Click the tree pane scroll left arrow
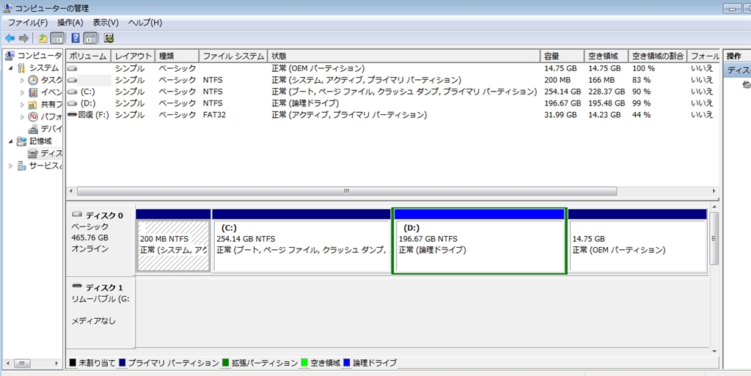This screenshot has width=751, height=376. pyautogui.click(x=7, y=364)
